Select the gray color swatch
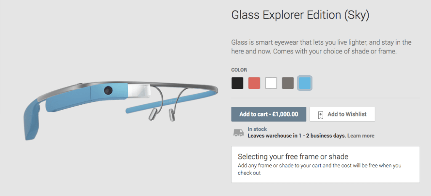Image resolution: width=431 pixels, height=196 pixels. point(288,83)
